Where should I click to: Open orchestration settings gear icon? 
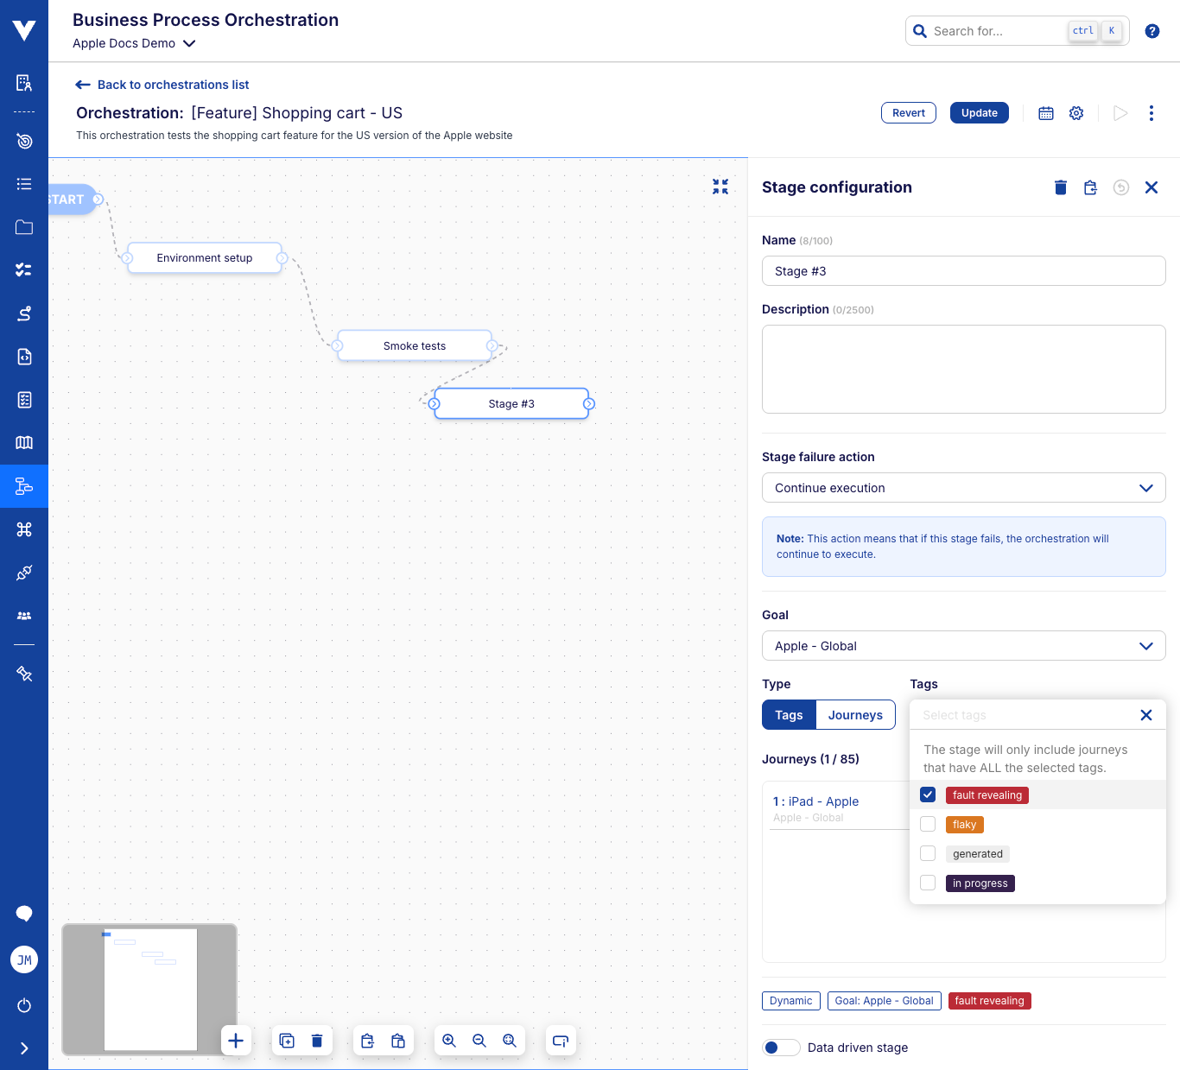pyautogui.click(x=1076, y=113)
